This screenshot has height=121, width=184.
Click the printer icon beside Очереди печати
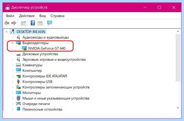click(18, 104)
